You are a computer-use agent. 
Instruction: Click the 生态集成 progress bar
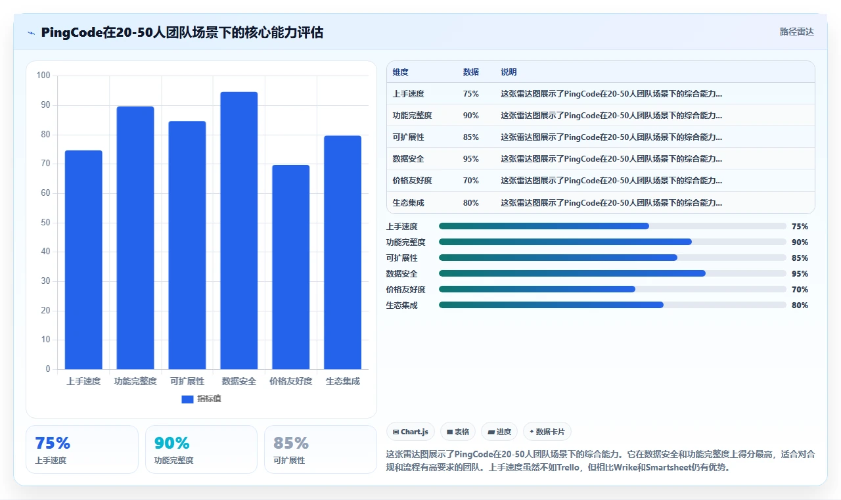click(x=612, y=305)
